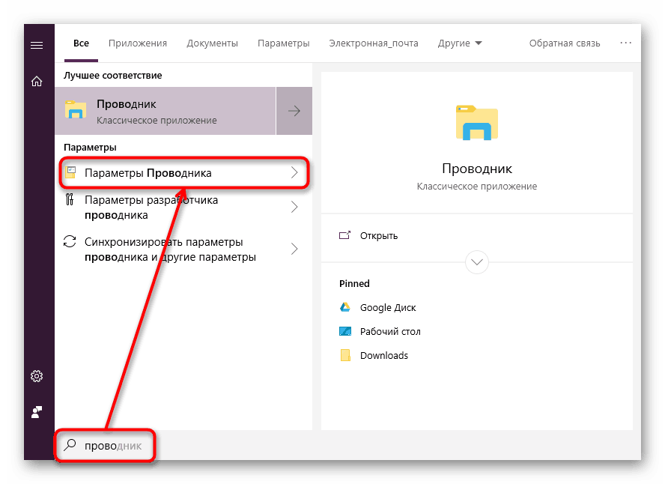Click Открыть to launch Проводник
665x484 pixels.
point(379,236)
